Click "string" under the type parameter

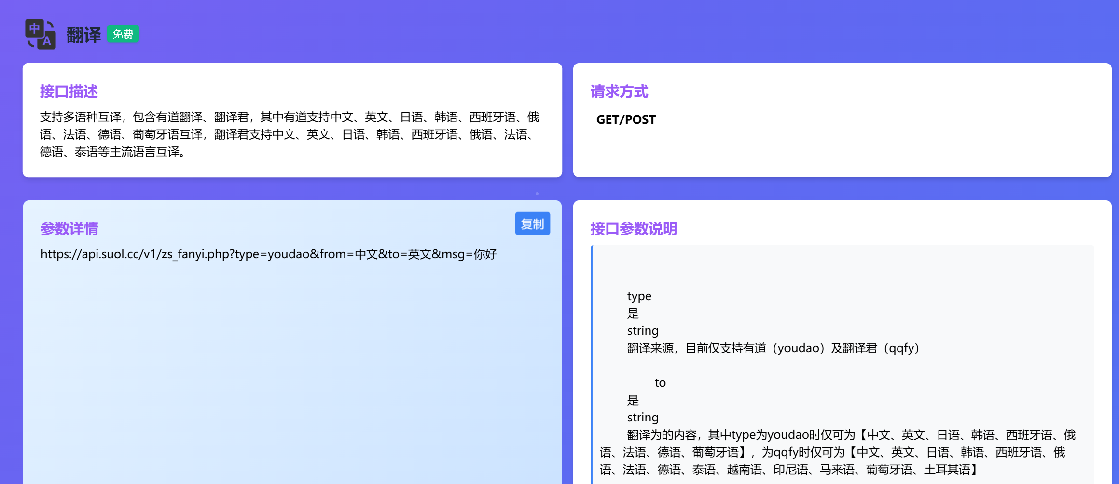(x=643, y=331)
